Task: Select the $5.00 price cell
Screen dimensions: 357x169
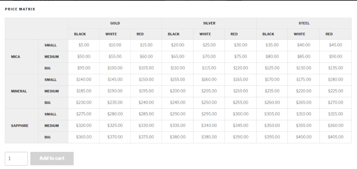Action: [84, 45]
